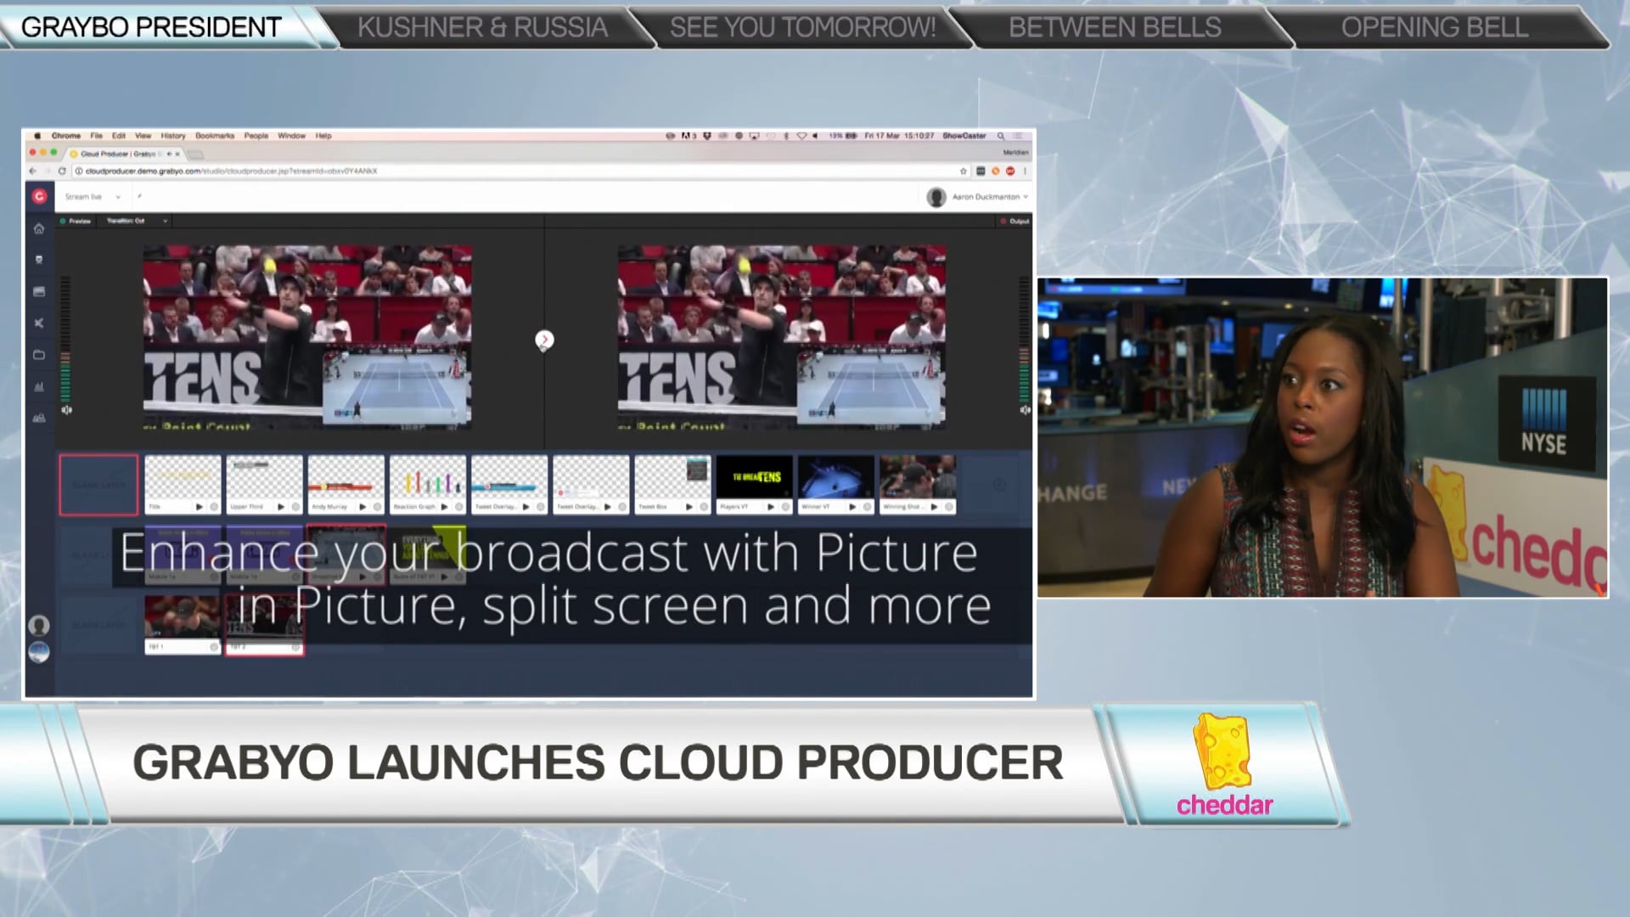Click the team members icon in the sidebar
Screen dimensions: 1630x917
37,418
